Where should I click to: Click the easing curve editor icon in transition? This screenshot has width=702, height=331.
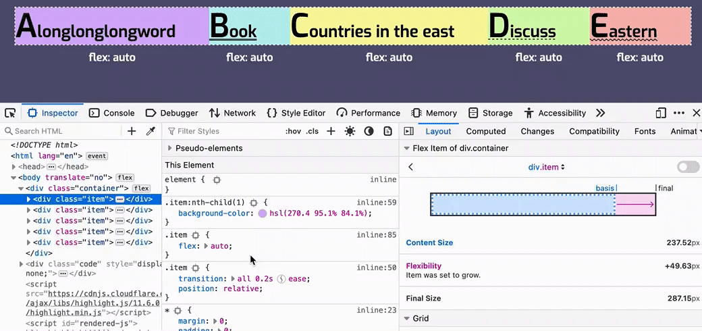[x=282, y=278]
